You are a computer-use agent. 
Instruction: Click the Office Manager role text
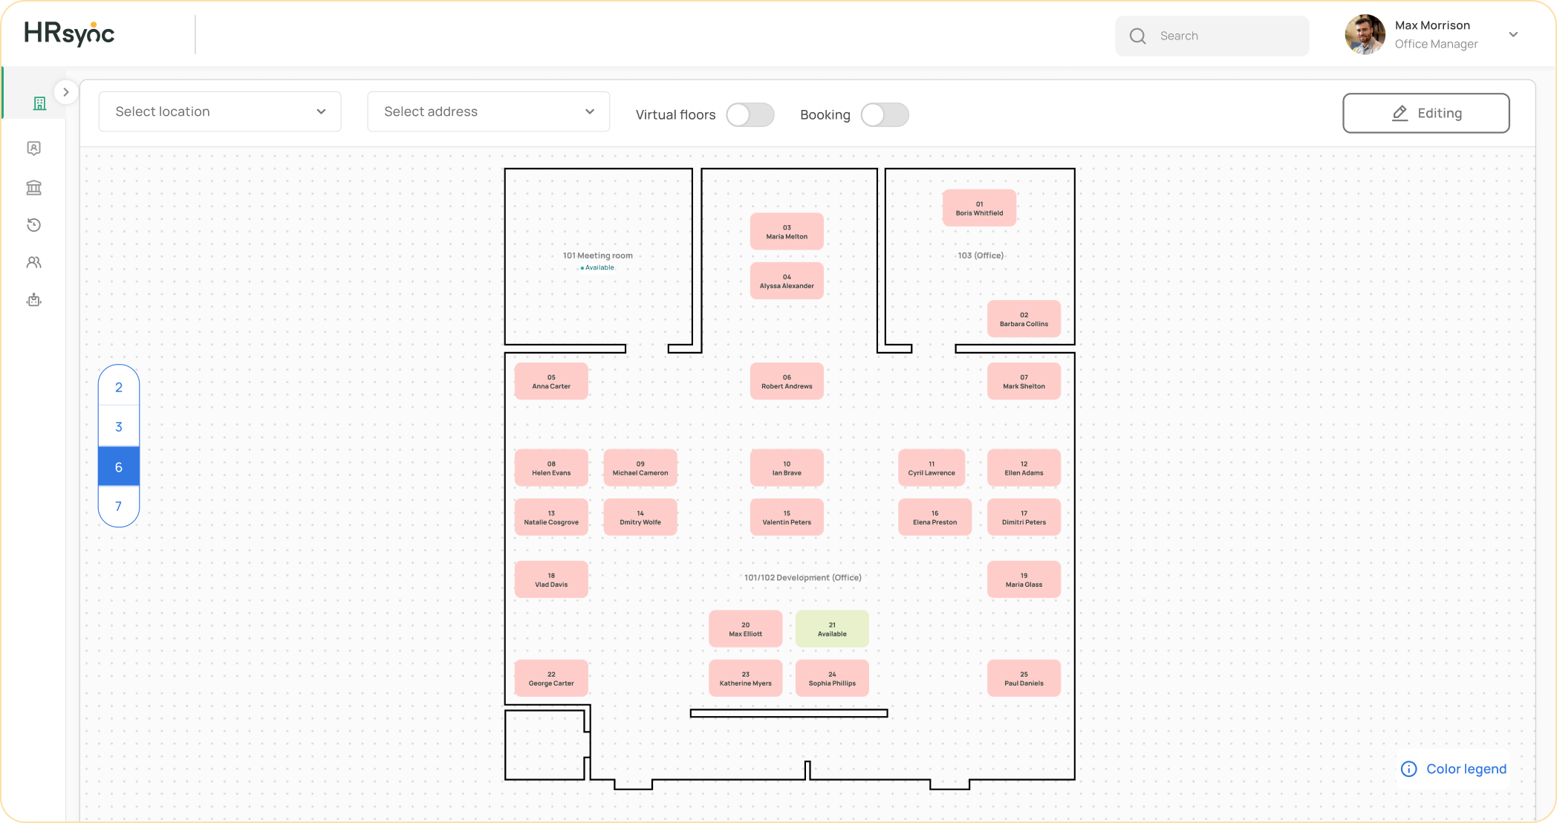(x=1436, y=44)
